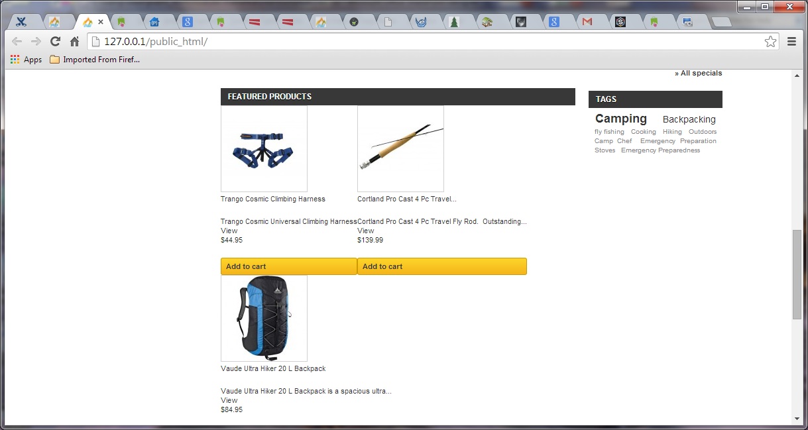Open the Apps bookmarks shortcut
This screenshot has height=430, width=808.
point(27,60)
